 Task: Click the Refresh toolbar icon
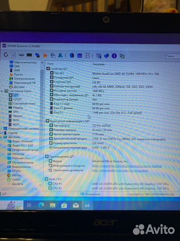(6, 54)
